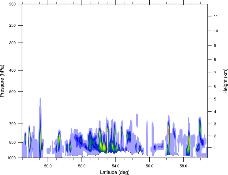
Task: Pick the 1 km height label
Action: (x=215, y=148)
